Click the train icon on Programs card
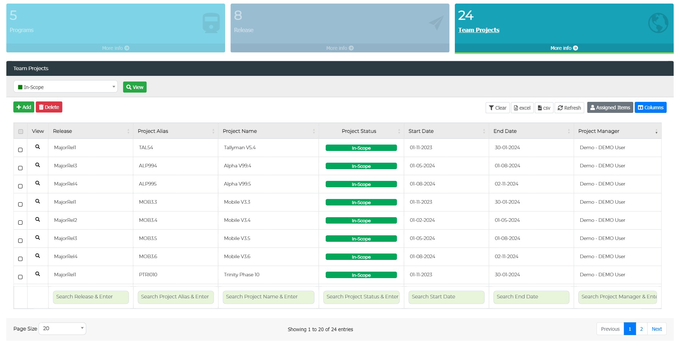Image resolution: width=680 pixels, height=350 pixels. pyautogui.click(x=211, y=23)
